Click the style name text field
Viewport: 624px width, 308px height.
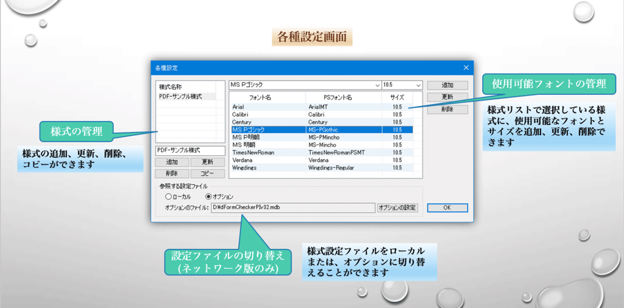(x=190, y=150)
